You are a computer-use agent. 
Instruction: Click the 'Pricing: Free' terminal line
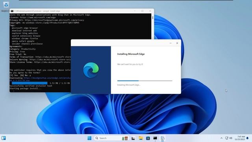click(17, 52)
